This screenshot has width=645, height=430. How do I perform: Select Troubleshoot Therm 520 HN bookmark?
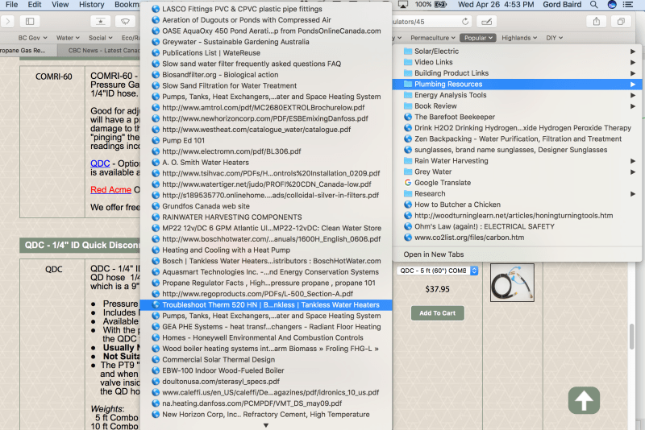pos(270,305)
